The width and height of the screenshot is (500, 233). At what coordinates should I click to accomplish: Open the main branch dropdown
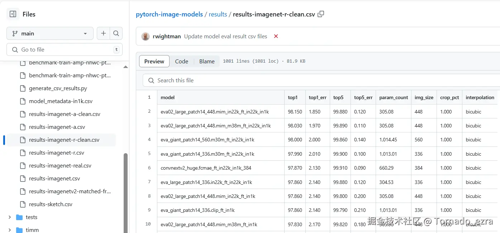click(x=50, y=33)
